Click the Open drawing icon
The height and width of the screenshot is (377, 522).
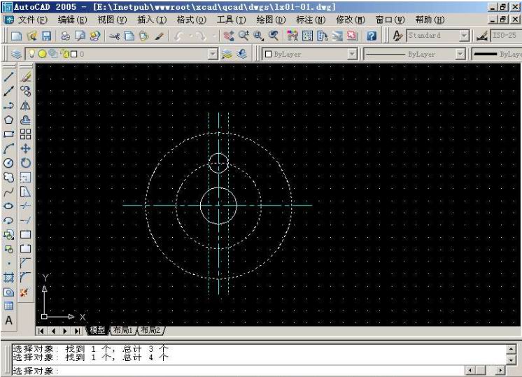coord(31,36)
